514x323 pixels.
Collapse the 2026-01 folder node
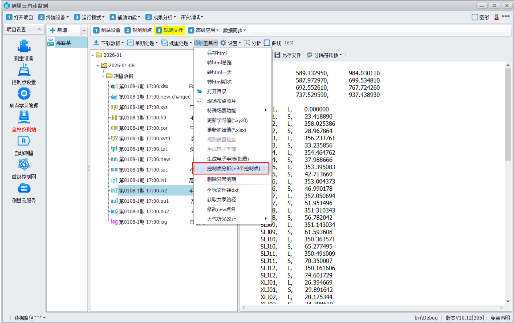[93, 55]
